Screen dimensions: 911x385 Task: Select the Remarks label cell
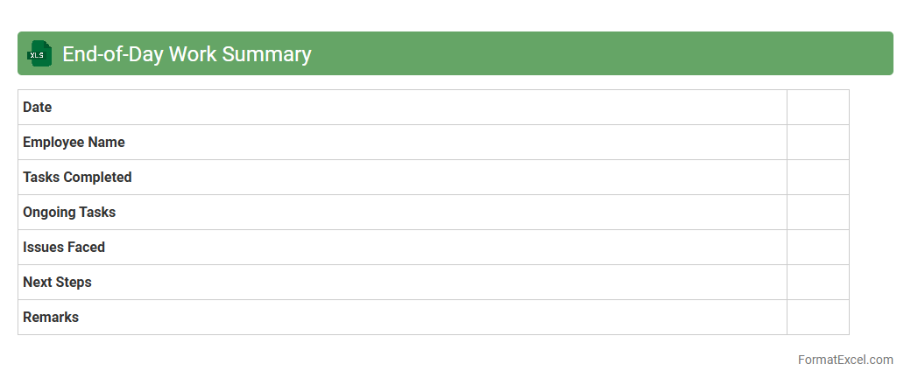51,318
